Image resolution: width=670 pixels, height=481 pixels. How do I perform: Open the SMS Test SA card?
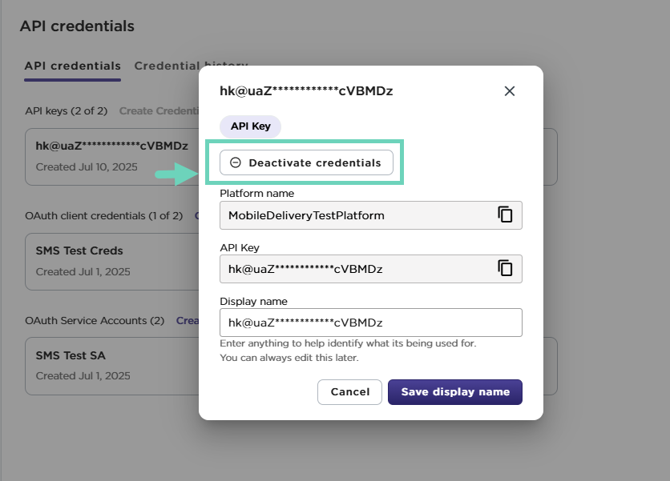(112, 367)
